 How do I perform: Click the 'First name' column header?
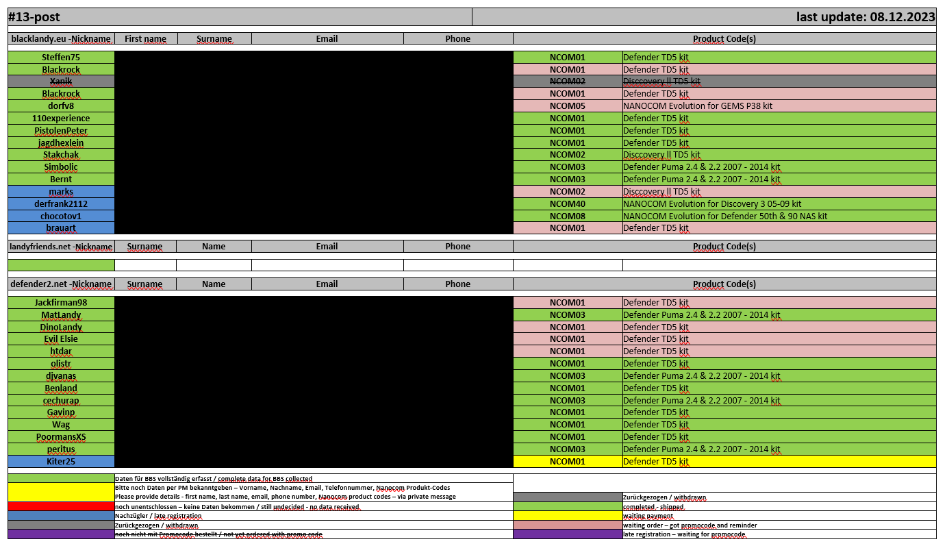pos(146,39)
